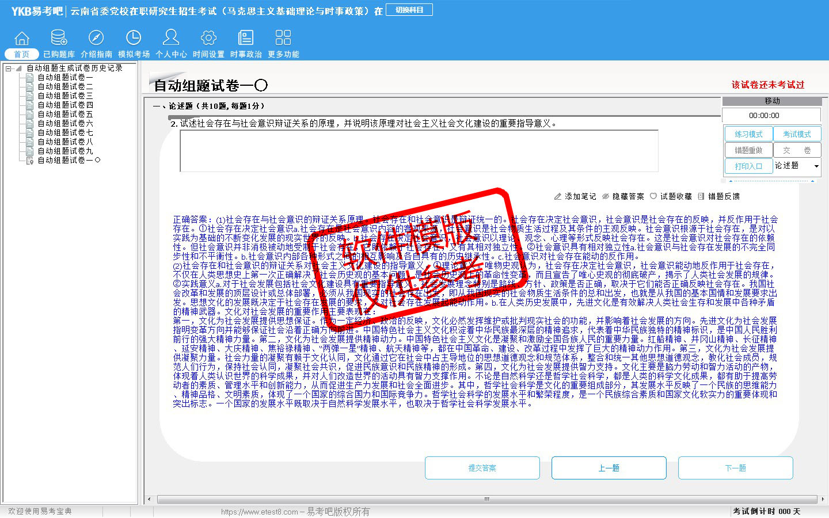
Task: Select 自动组题试卷五 in the tree
Action: pos(65,114)
